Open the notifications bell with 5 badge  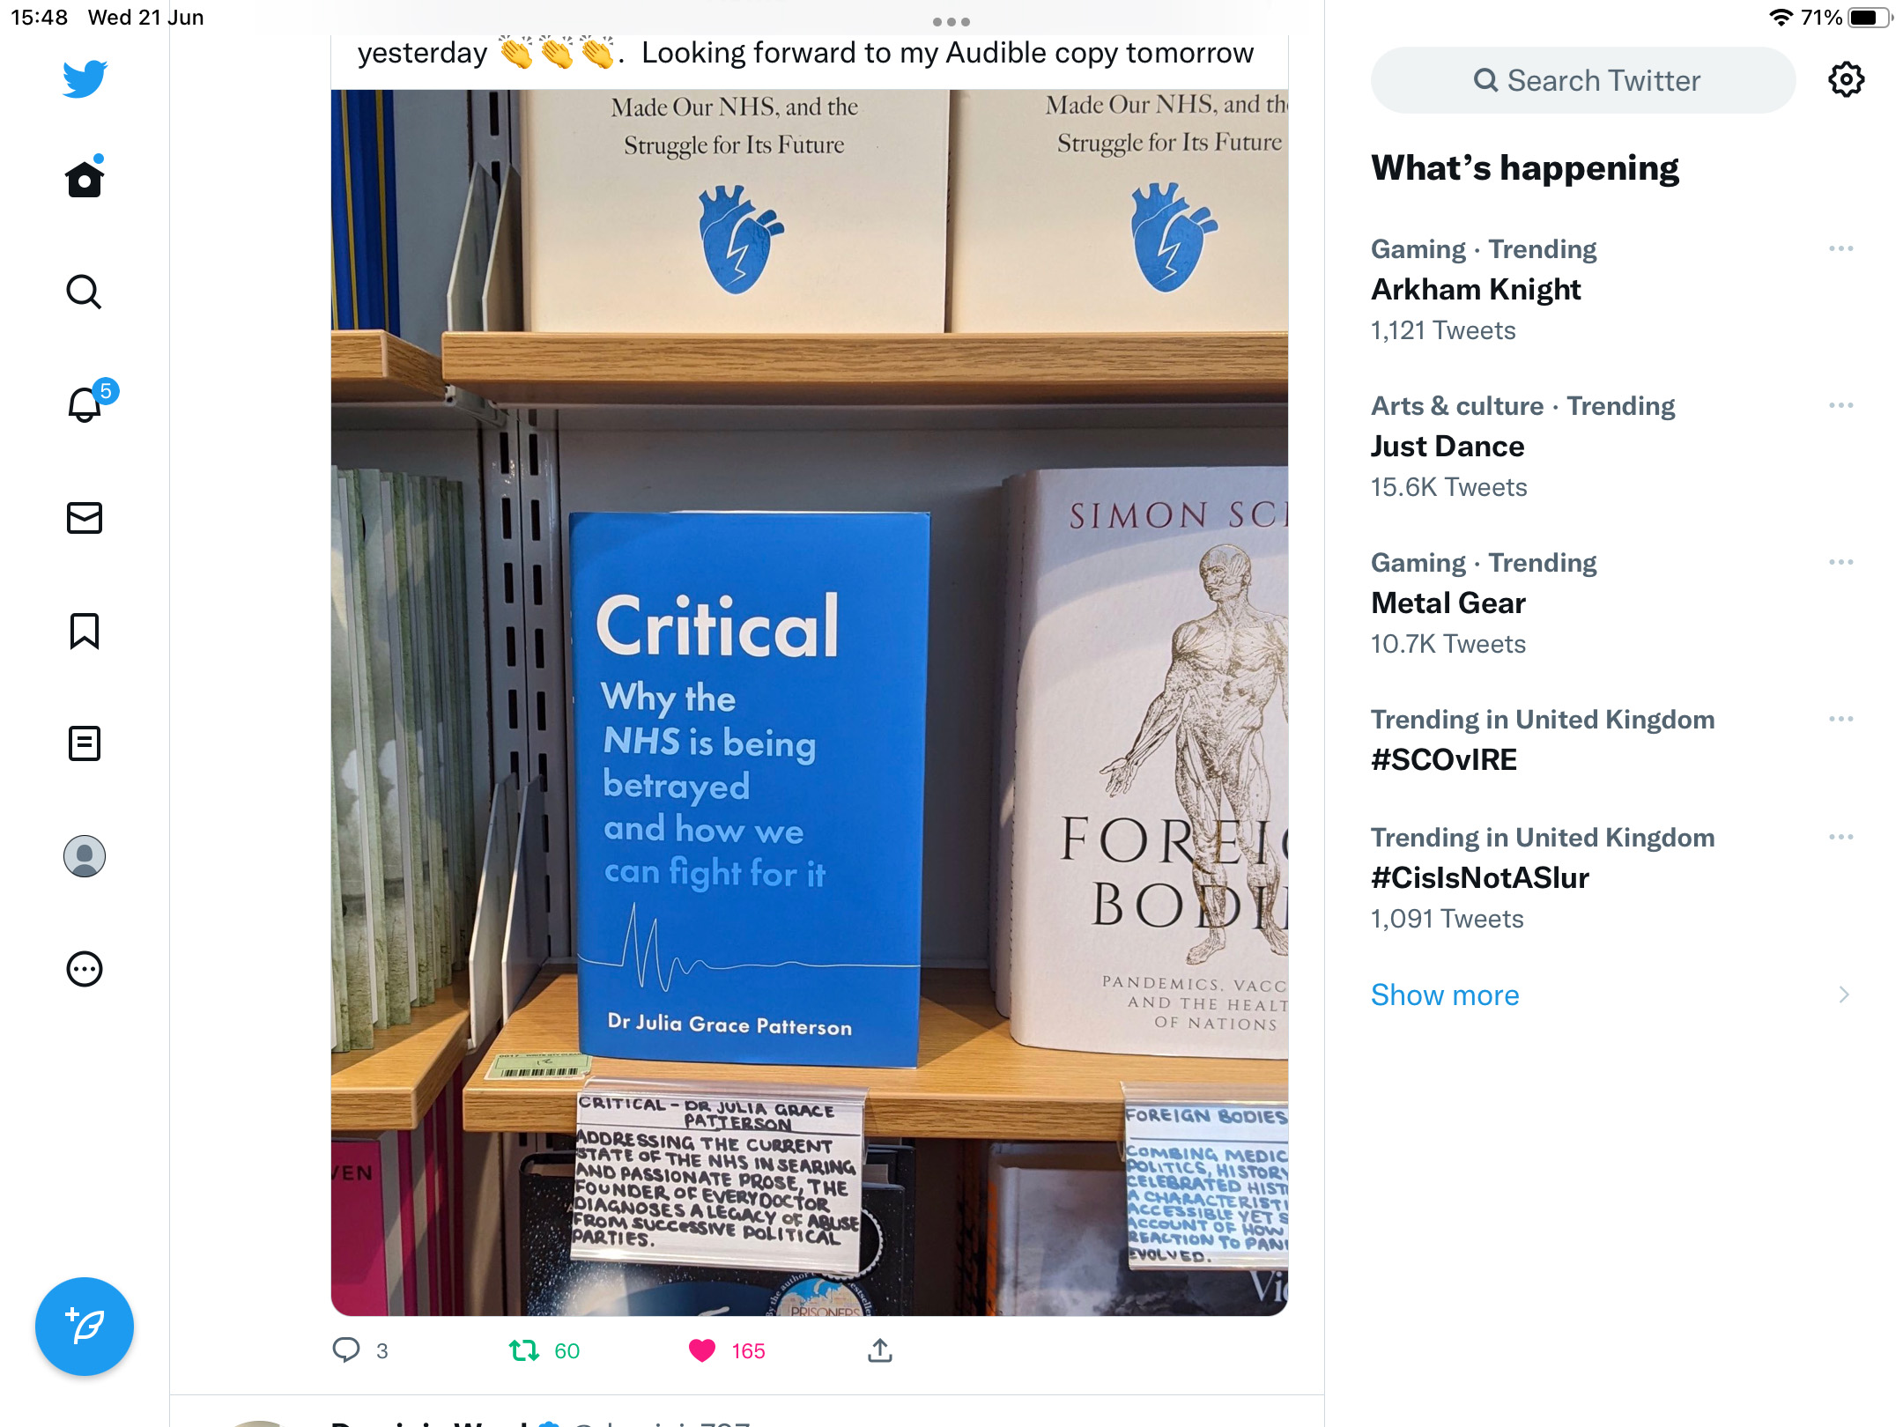[x=86, y=403]
